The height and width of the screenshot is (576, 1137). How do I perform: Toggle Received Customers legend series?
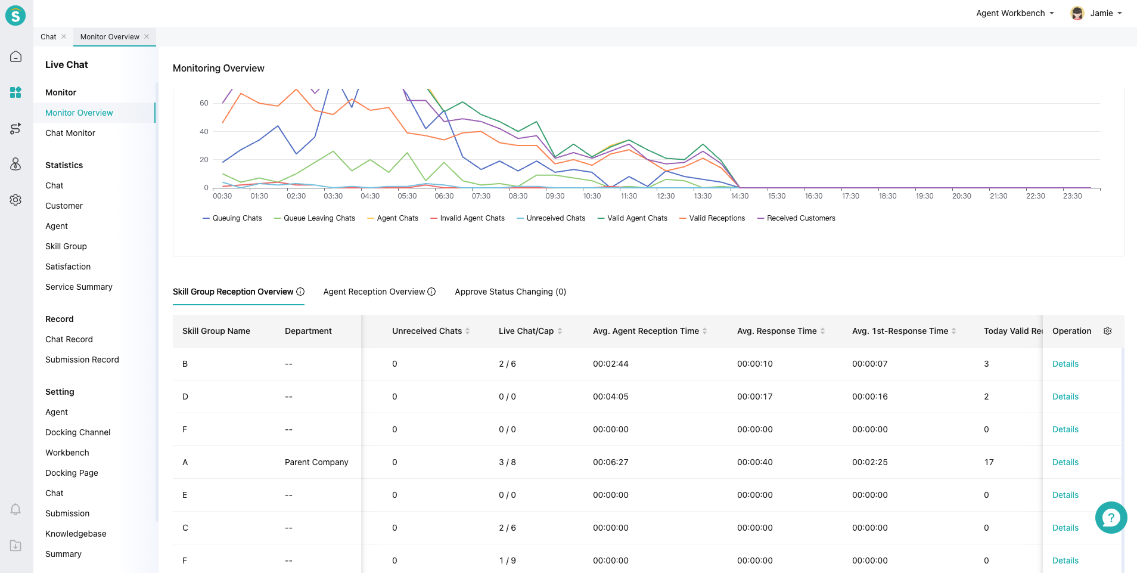[x=796, y=218]
